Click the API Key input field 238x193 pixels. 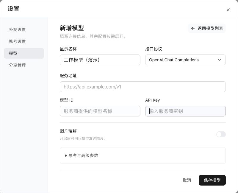(185, 111)
